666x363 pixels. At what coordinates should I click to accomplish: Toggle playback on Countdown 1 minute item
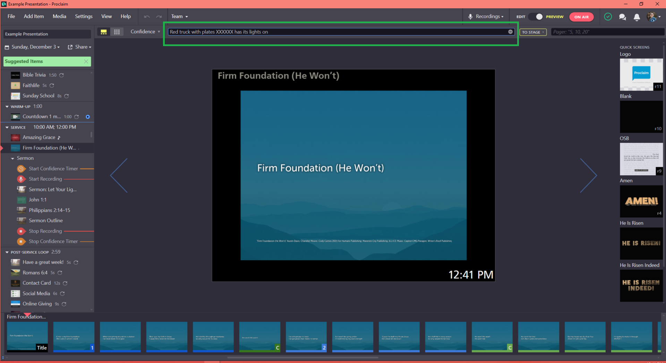point(88,117)
